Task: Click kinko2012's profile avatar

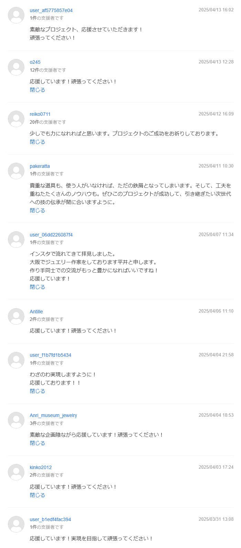Action: click(16, 472)
